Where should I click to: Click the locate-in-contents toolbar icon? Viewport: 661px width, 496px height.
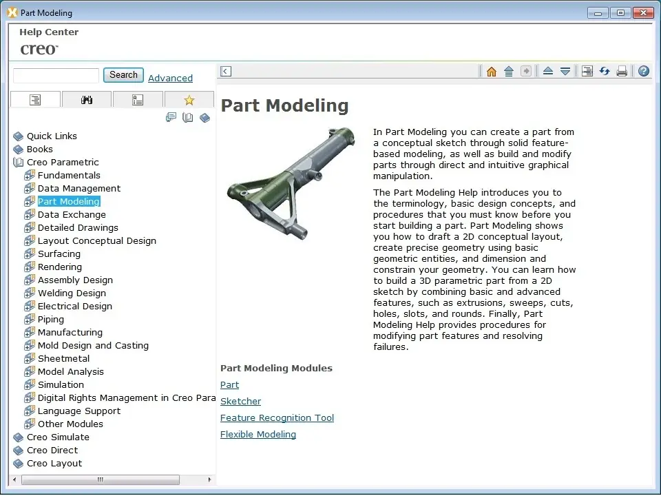(x=587, y=71)
